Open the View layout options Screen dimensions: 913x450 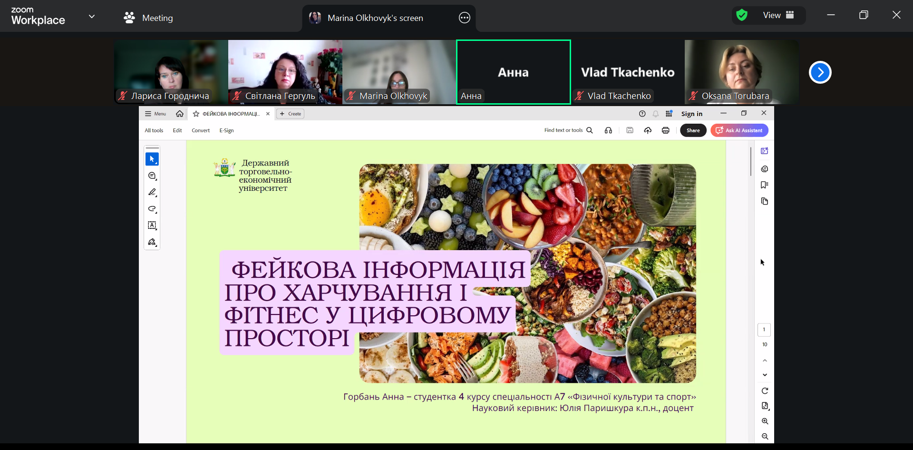tap(778, 15)
